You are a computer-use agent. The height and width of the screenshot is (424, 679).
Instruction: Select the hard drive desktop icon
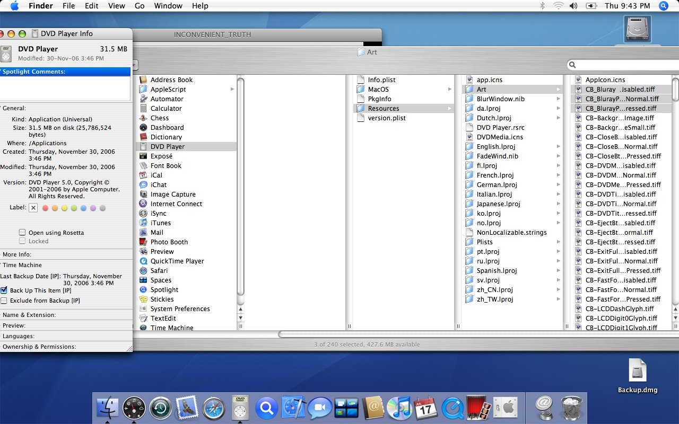tap(638, 29)
